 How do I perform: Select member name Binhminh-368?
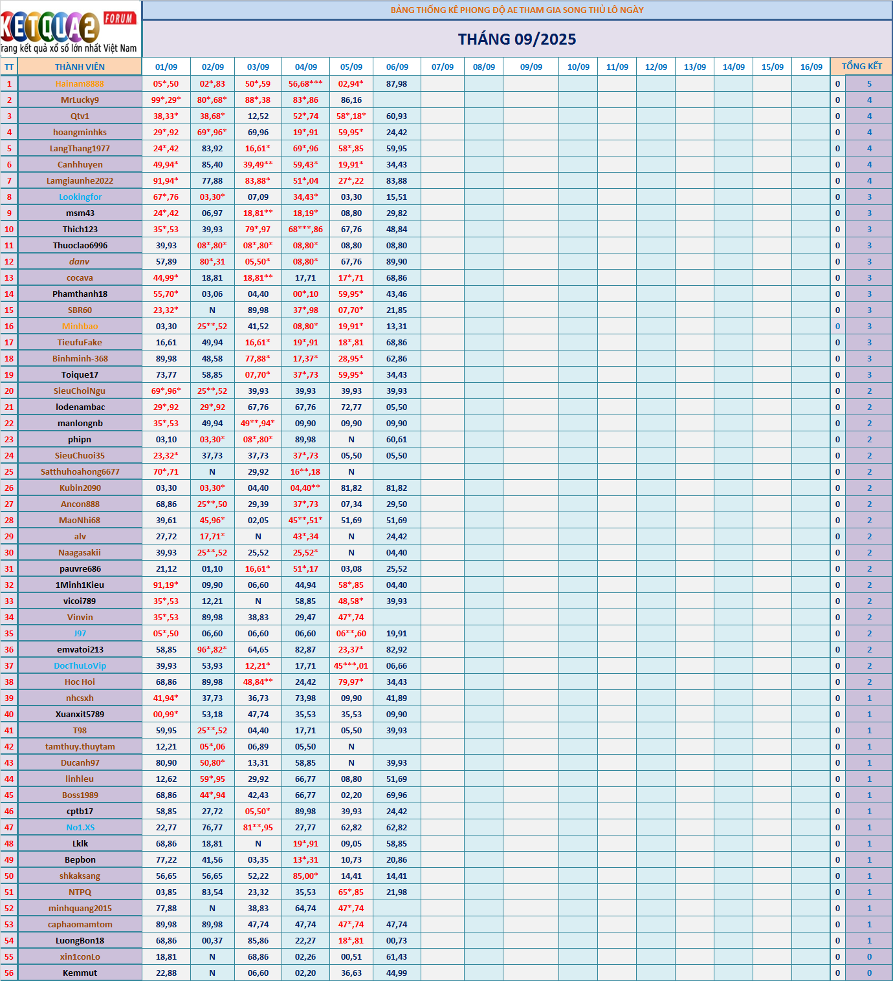click(x=80, y=358)
